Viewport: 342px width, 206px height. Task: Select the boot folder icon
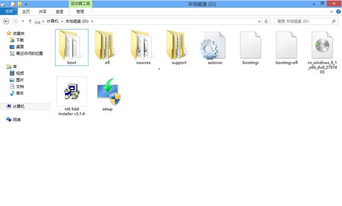pos(70,45)
